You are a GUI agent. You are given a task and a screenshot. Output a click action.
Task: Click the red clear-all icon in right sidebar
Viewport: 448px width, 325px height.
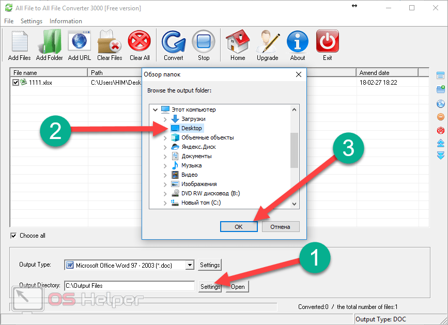tap(441, 131)
